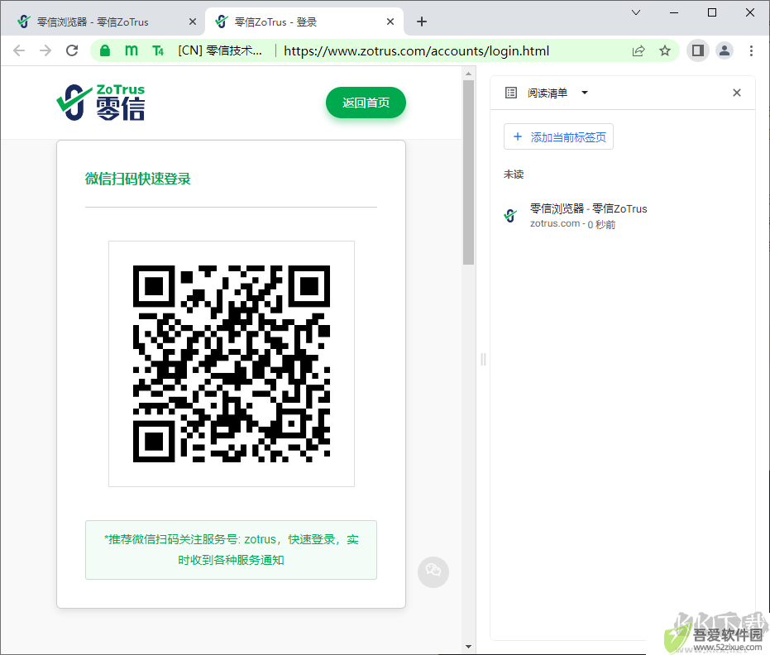Click the scrollbar down arrow

coord(468,648)
